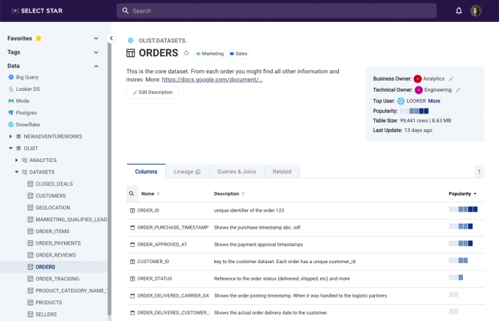The image size is (499, 321).
Task: Sort columns by Popularity dropdown
Action: click(463, 193)
